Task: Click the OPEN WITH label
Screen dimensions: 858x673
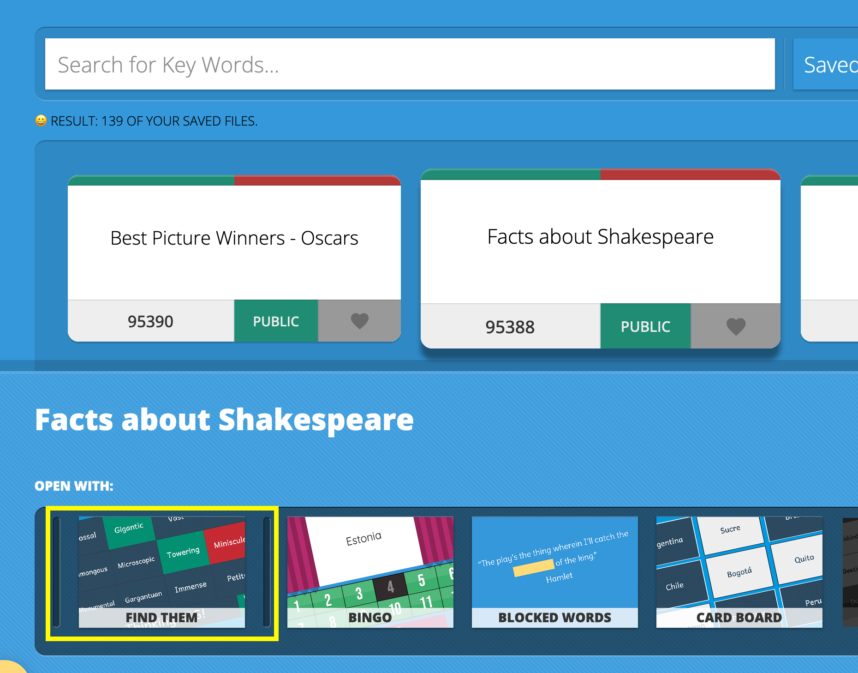Action: [x=74, y=486]
